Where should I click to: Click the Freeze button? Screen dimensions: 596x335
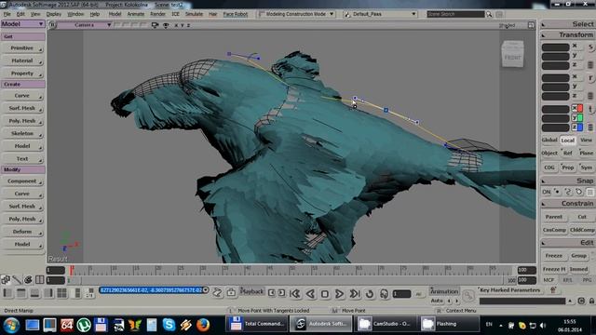point(554,256)
